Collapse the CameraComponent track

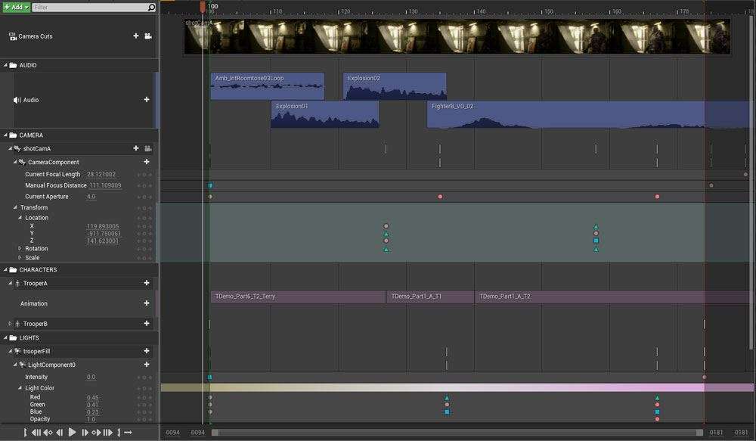[x=15, y=162]
